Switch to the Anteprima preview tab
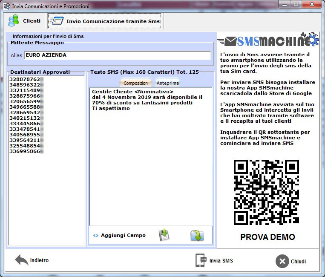This screenshot has width=325, height=277. click(167, 83)
